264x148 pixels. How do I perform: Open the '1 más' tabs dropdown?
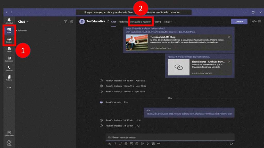[x=168, y=22]
